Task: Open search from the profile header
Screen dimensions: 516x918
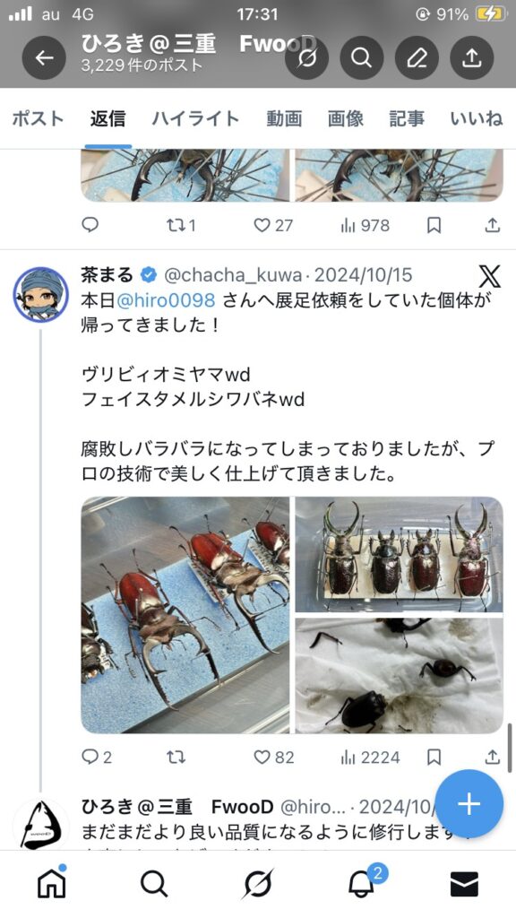Action: [362, 57]
